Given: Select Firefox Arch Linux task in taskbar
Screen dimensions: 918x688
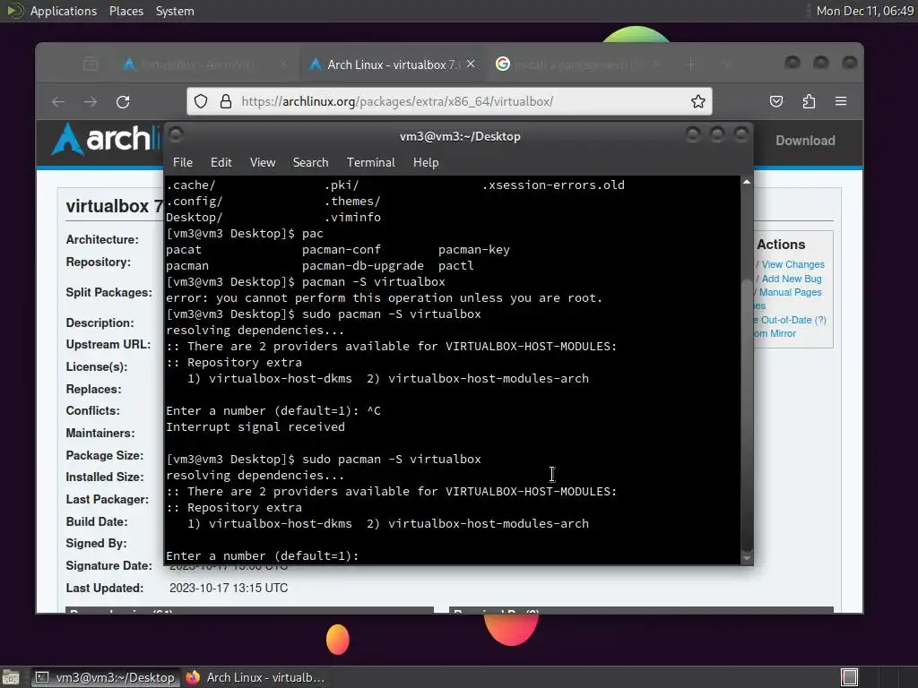Looking at the screenshot, I should [x=255, y=677].
